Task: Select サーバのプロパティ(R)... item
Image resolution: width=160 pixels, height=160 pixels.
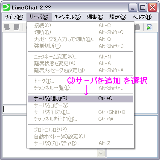Action: pyautogui.click(x=80, y=143)
